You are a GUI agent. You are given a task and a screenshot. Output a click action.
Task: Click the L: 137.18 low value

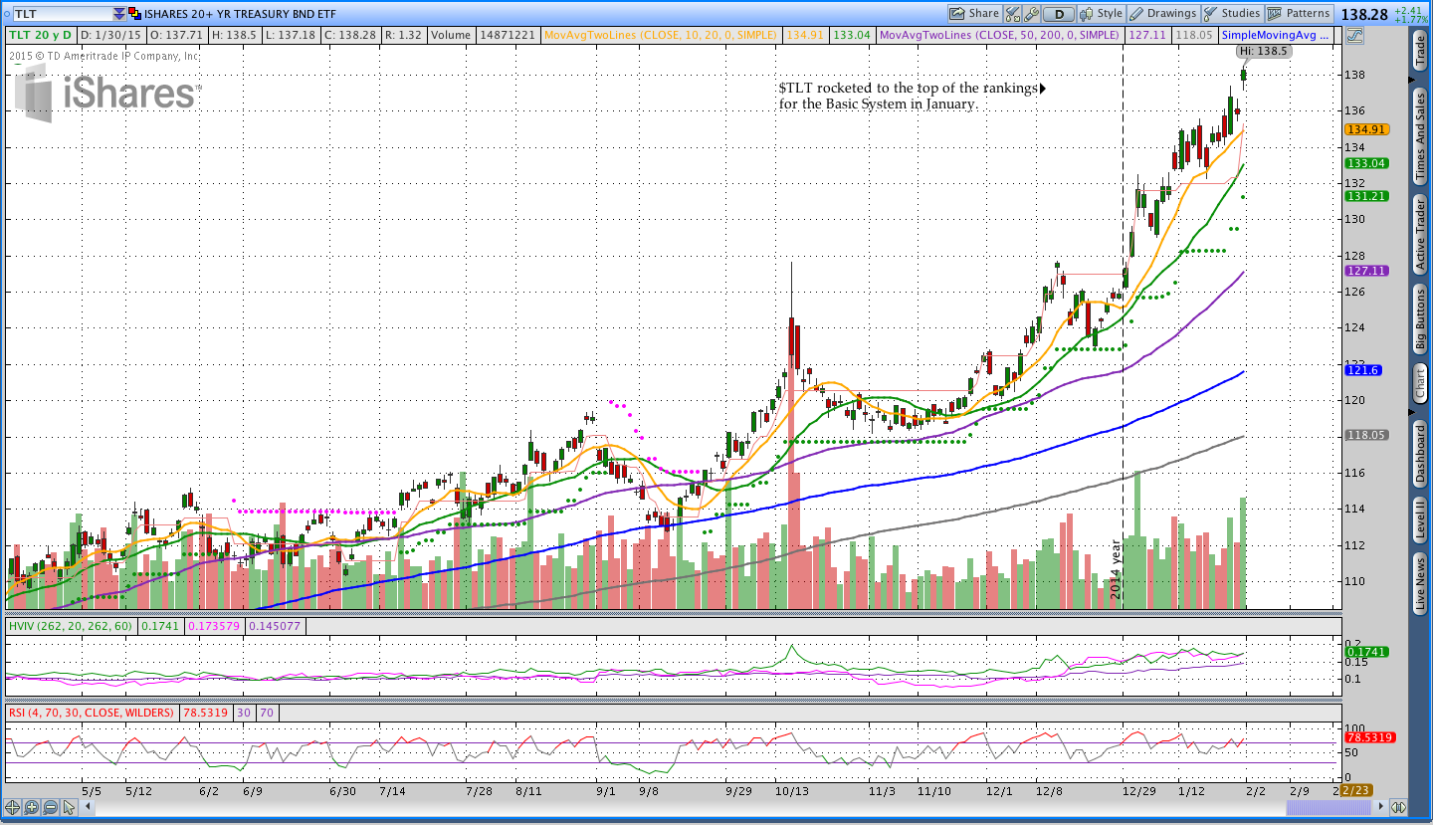(293, 35)
